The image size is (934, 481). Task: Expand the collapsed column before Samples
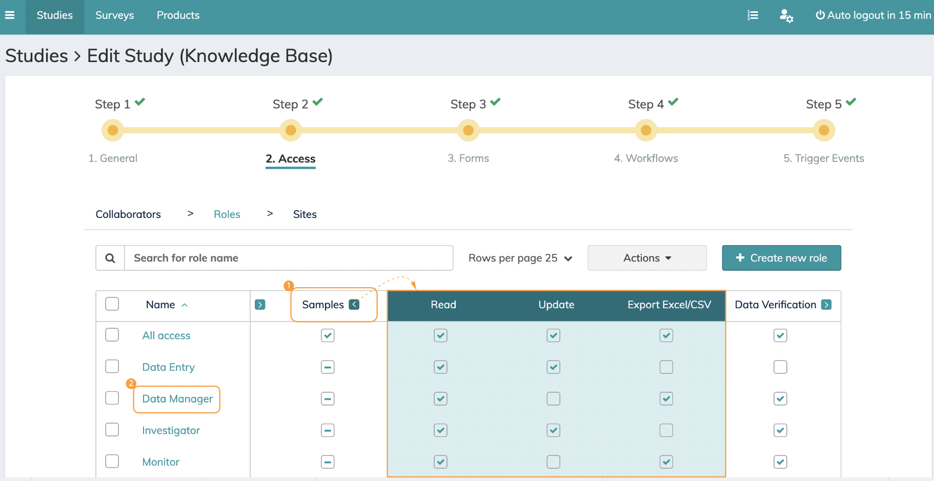coord(260,305)
